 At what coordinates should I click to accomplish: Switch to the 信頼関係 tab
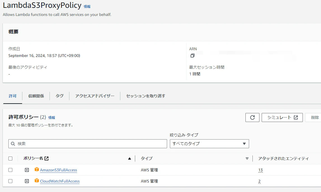(36, 96)
